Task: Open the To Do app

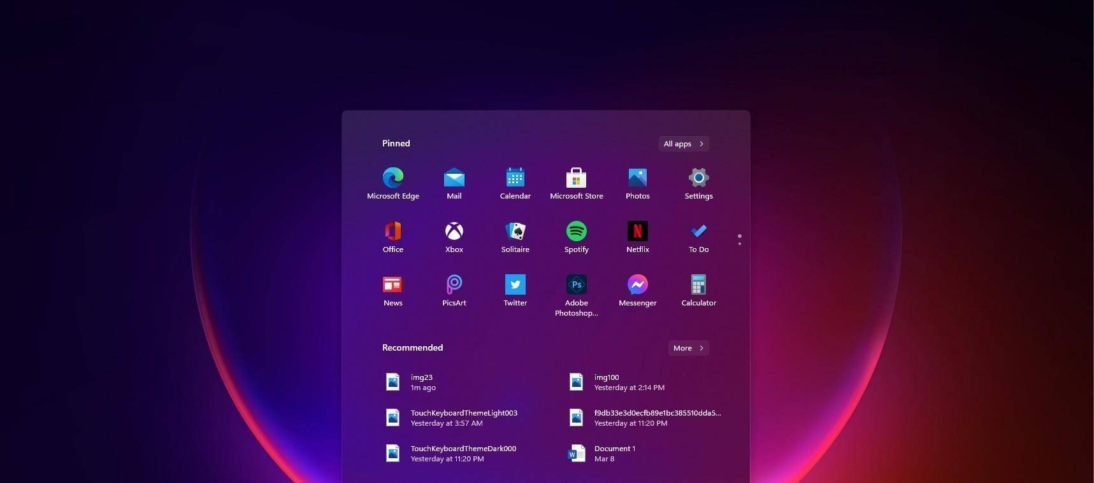Action: (x=699, y=237)
